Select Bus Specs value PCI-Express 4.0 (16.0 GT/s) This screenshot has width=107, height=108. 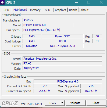(62, 30)
